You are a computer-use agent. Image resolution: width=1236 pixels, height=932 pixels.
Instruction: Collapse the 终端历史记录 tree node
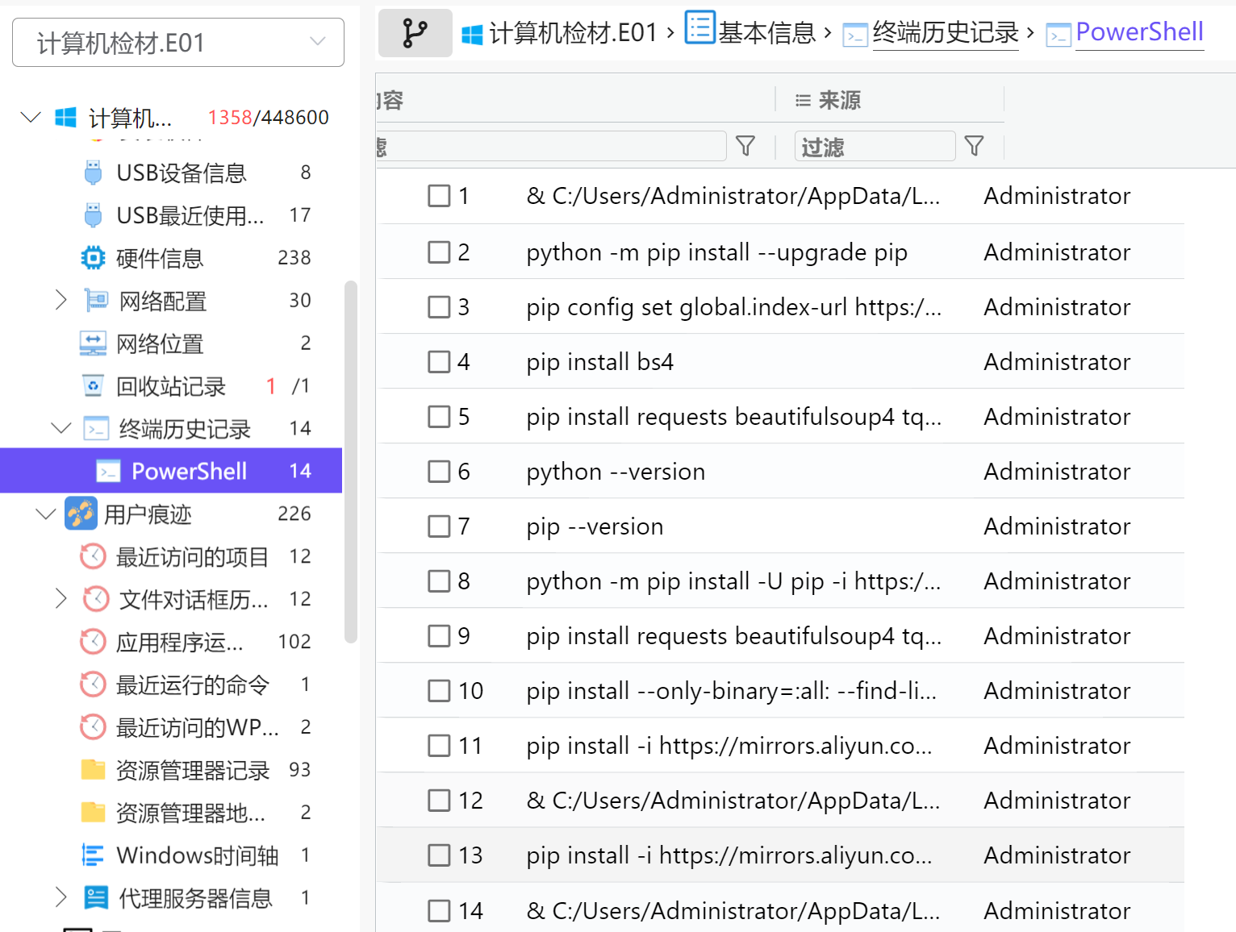tap(61, 428)
